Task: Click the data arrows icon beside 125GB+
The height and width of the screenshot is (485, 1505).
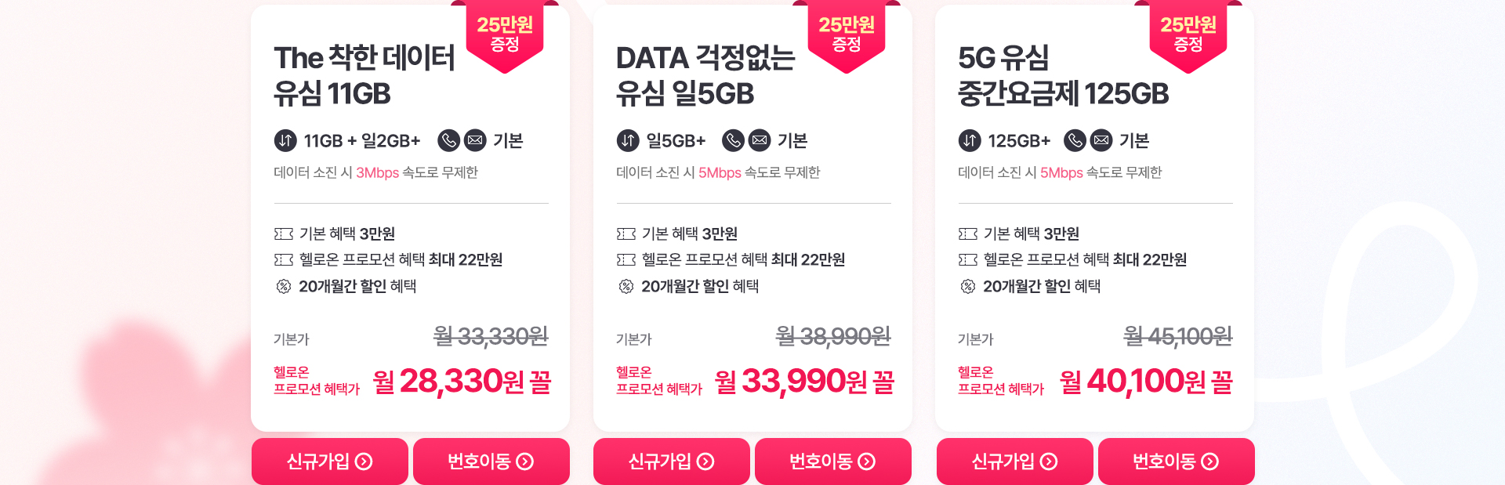Action: pos(970,141)
